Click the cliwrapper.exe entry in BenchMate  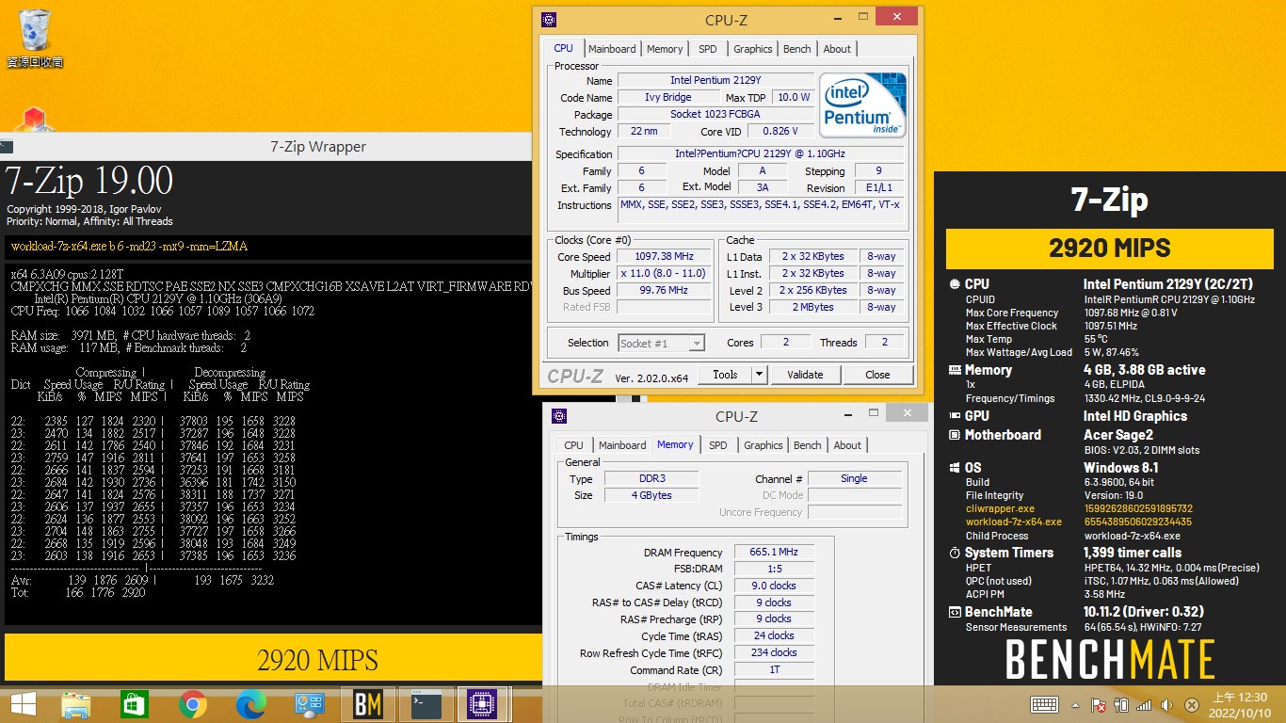pos(999,508)
